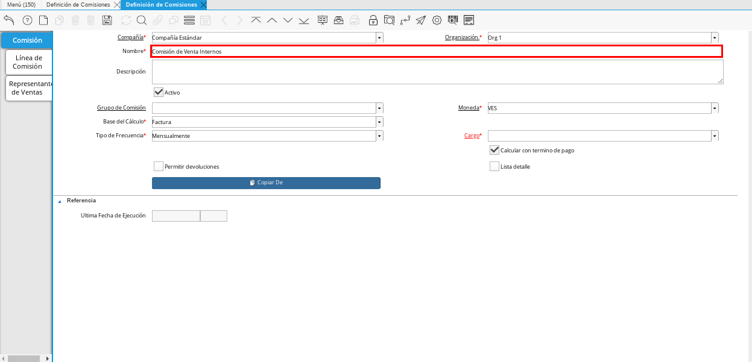Jump to the first record icon

[x=256, y=20]
